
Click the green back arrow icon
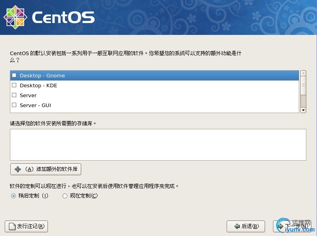237,226
